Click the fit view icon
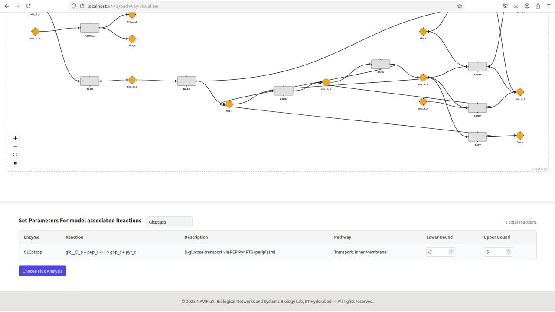 pos(15,155)
